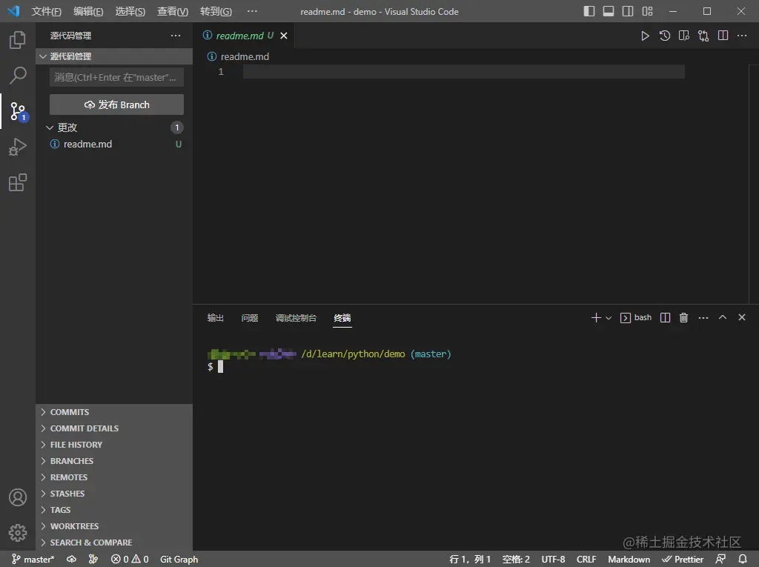The image size is (759, 567).
Task: Expand the WORKTREES section
Action: [114, 526]
